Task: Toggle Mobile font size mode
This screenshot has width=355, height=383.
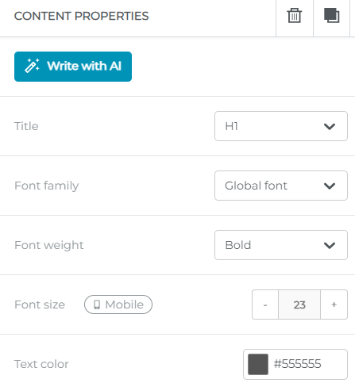Action: pos(118,304)
